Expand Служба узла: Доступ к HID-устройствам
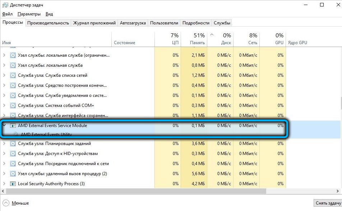 pos(4,154)
